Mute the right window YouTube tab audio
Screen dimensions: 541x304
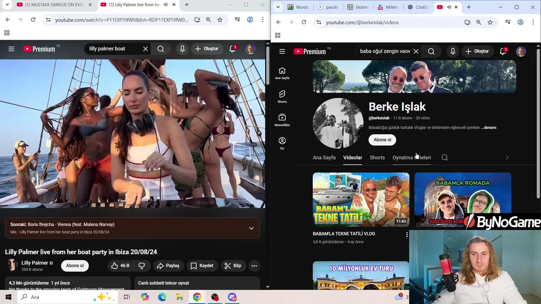[449, 7]
